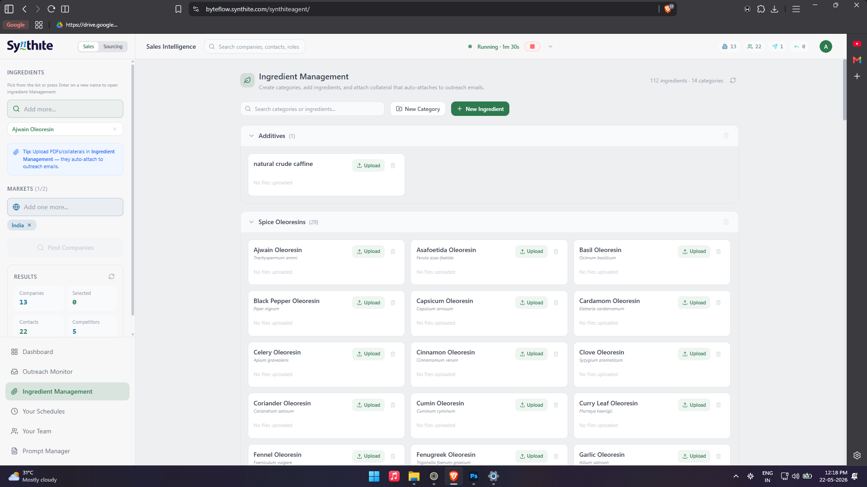Refresh the ingredient count list
Screen dimensions: 867x487
point(733,80)
